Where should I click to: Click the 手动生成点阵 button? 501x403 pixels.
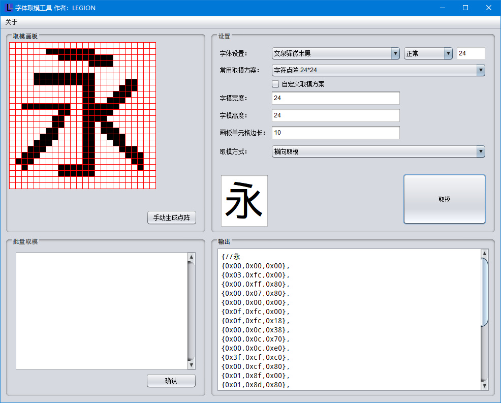coord(171,217)
